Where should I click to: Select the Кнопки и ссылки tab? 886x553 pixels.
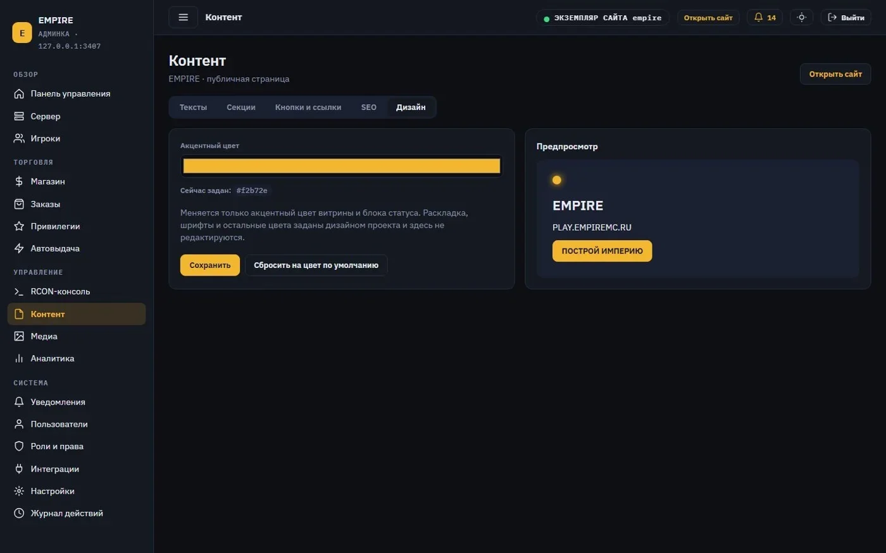click(308, 107)
